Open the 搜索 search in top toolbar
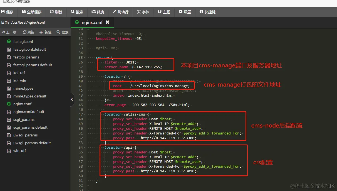This screenshot has height=191, width=337. [x=77, y=12]
